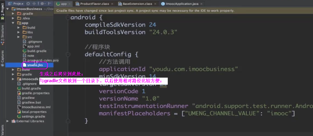Close the app editor tab
Viewport: 313px width, 136px height.
(x=70, y=4)
